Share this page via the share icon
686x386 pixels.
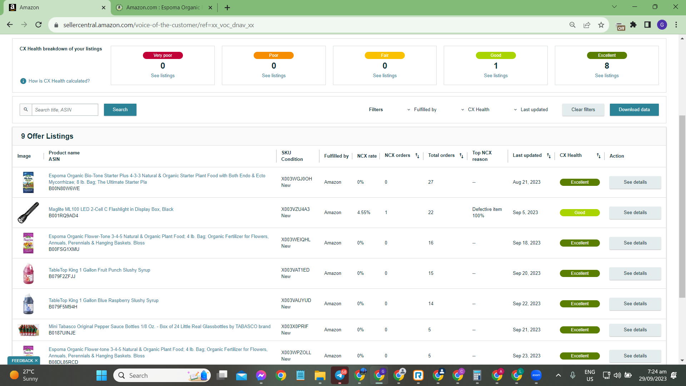click(587, 25)
